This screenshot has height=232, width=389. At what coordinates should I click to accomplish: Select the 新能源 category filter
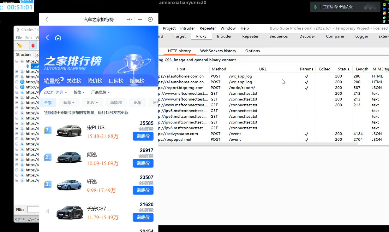pyautogui.click(x=116, y=103)
